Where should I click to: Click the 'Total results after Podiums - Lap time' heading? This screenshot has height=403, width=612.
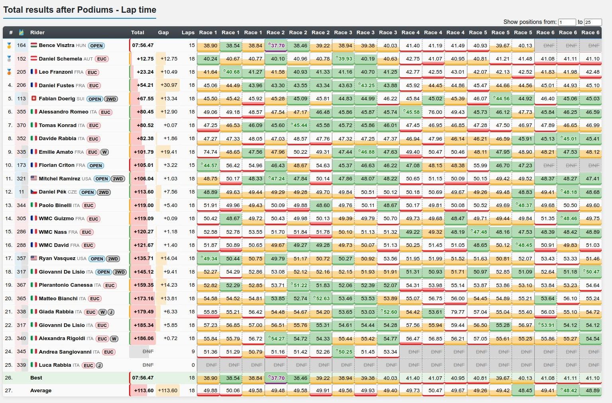click(80, 10)
